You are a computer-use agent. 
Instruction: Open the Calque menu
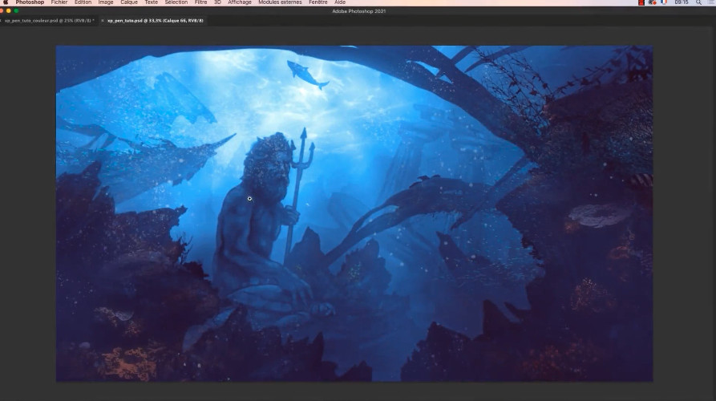[129, 2]
